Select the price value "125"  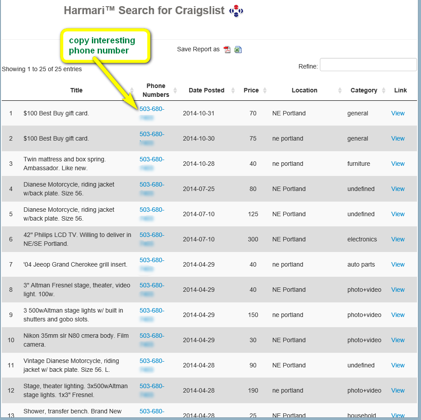(x=253, y=214)
